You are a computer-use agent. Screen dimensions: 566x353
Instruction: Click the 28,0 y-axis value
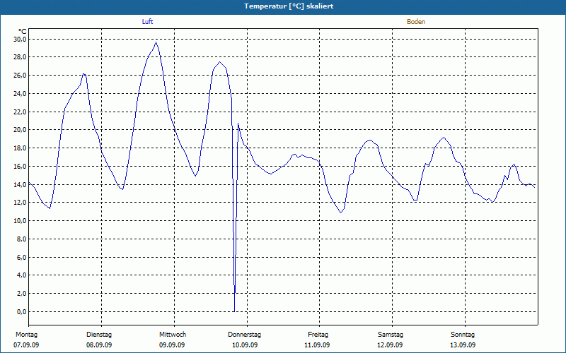pos(21,57)
